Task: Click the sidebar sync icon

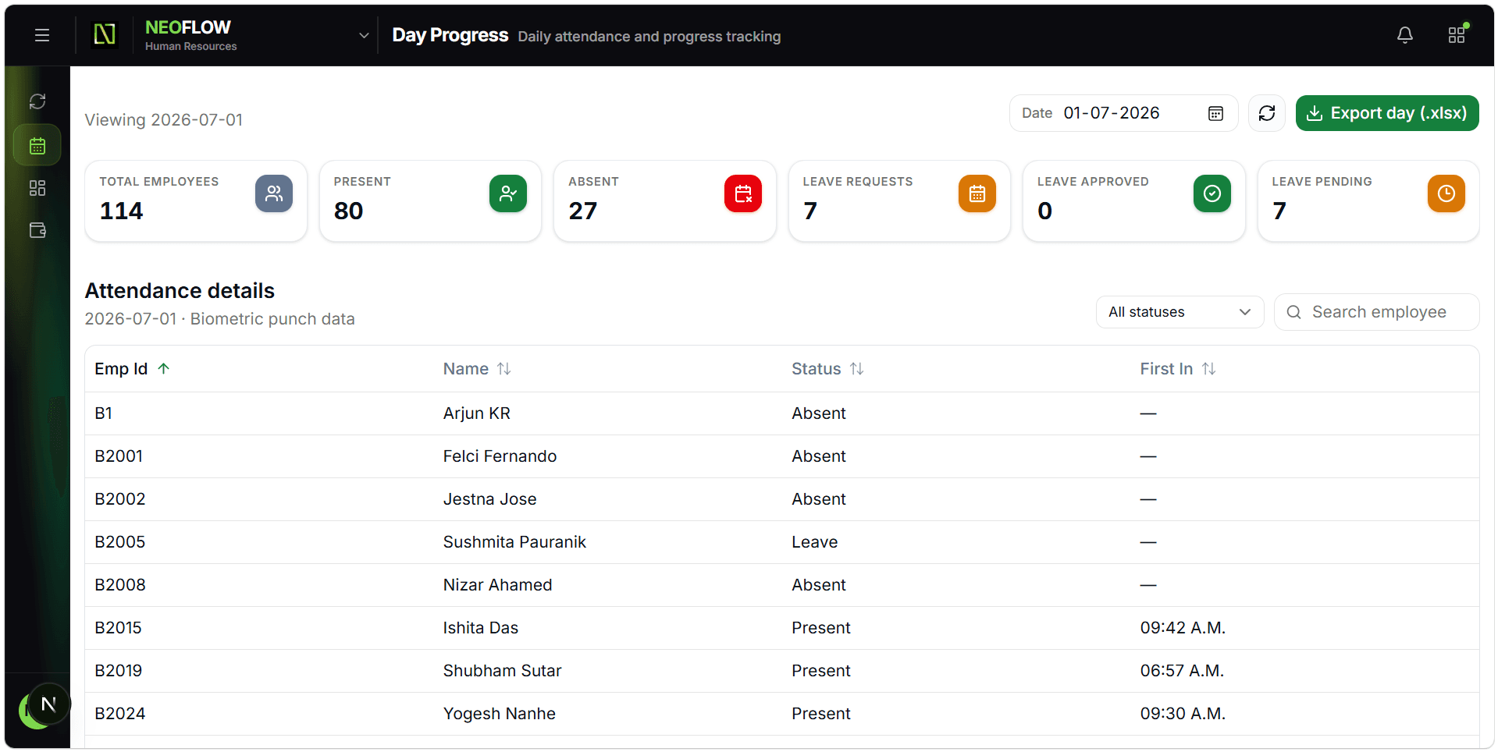Action: [37, 101]
